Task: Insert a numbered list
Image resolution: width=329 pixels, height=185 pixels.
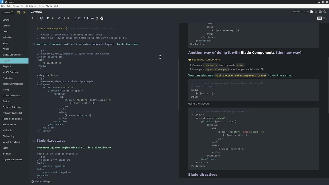Action: point(79,18)
